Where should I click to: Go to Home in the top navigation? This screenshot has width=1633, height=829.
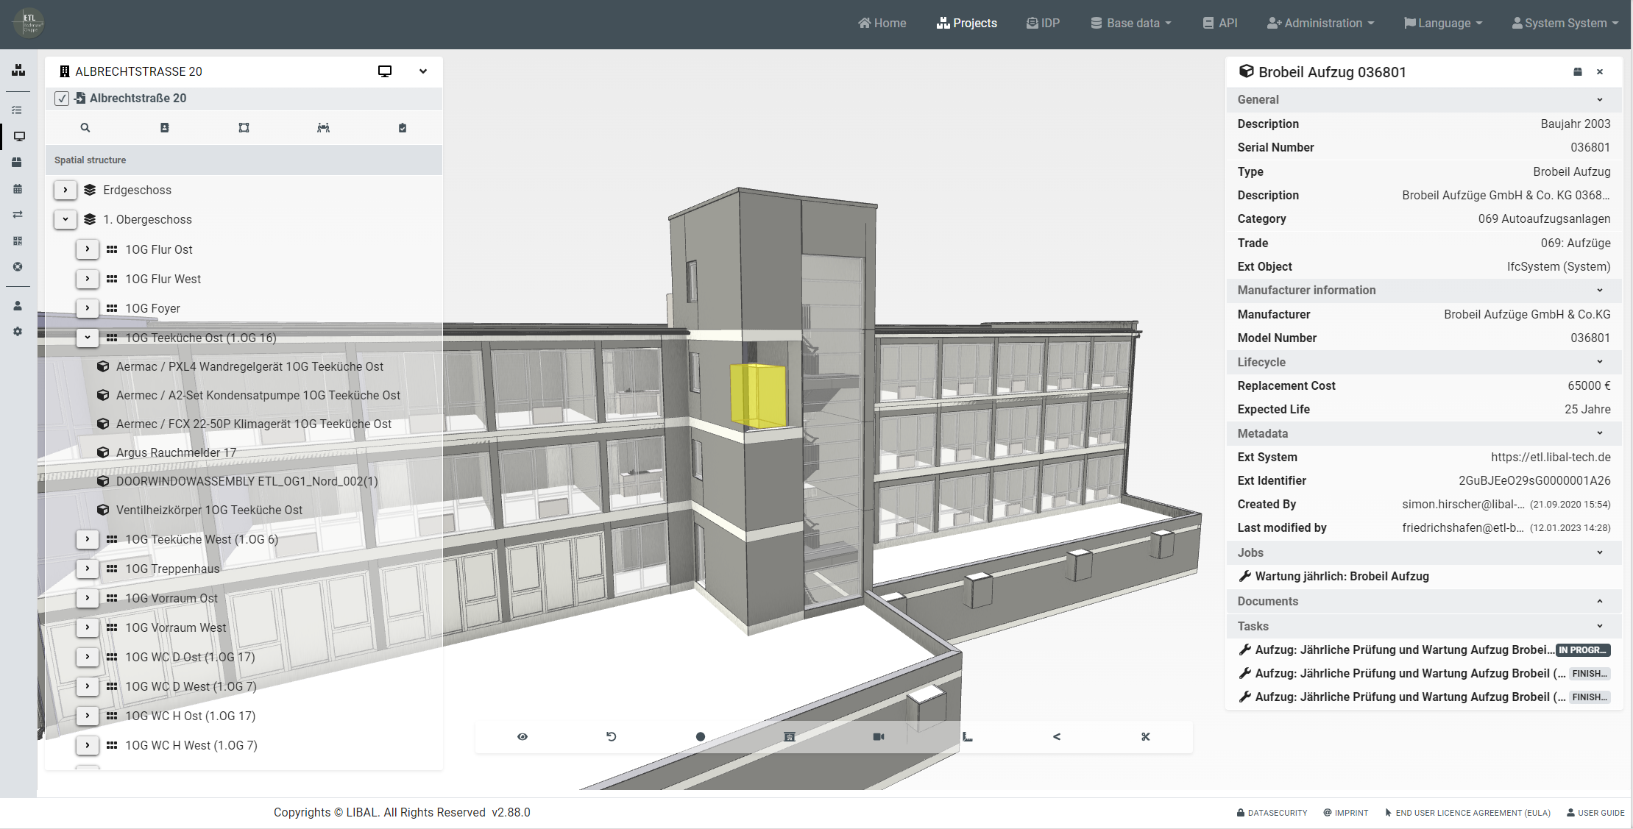pyautogui.click(x=882, y=23)
